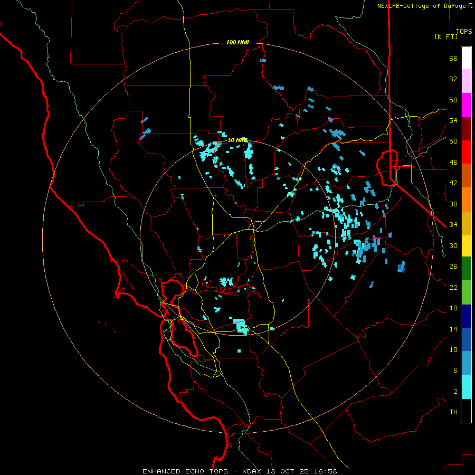The width and height of the screenshot is (475, 475).
Task: Click the light steel-blue legend swatch
Action: pos(466,363)
